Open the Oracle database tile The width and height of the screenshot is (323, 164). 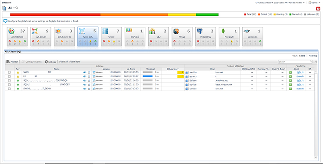click(x=111, y=36)
